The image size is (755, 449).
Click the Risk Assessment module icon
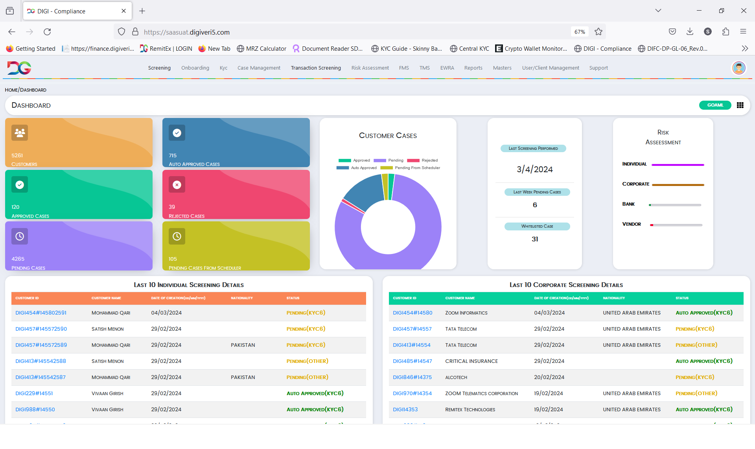pyautogui.click(x=370, y=67)
